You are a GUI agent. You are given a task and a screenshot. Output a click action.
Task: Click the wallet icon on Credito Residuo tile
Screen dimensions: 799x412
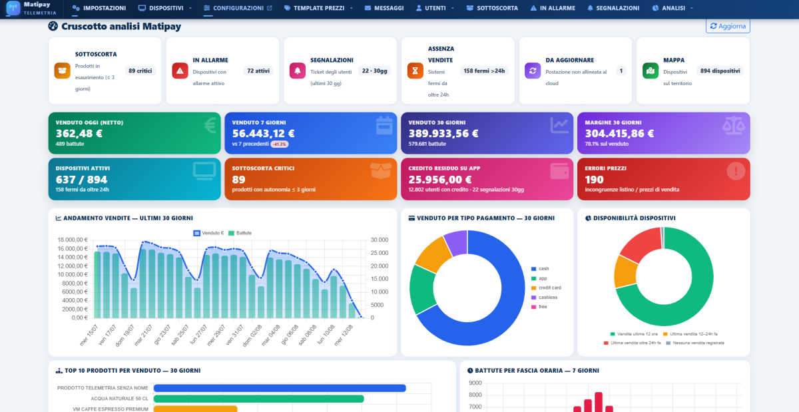tap(559, 171)
